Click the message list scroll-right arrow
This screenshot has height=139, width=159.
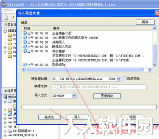[150, 69]
